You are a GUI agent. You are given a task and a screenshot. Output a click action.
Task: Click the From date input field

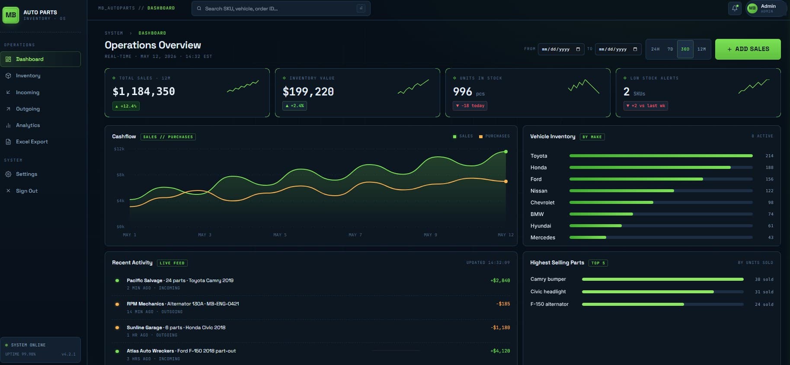(x=561, y=49)
